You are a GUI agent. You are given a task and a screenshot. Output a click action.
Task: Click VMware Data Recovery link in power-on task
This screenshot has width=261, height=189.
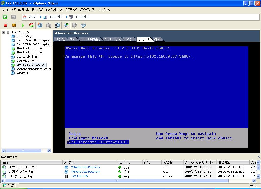[x=86, y=167]
